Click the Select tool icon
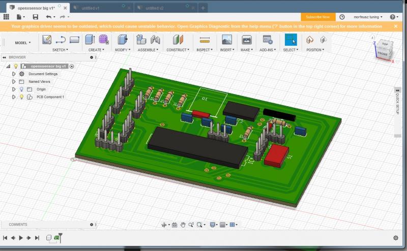Viewport: 407px width, 251px height. point(290,40)
